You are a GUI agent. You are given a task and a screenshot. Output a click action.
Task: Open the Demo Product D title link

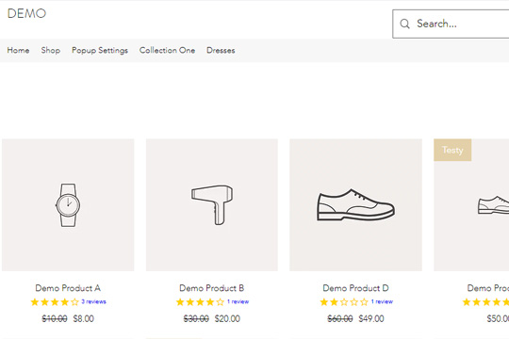click(355, 288)
